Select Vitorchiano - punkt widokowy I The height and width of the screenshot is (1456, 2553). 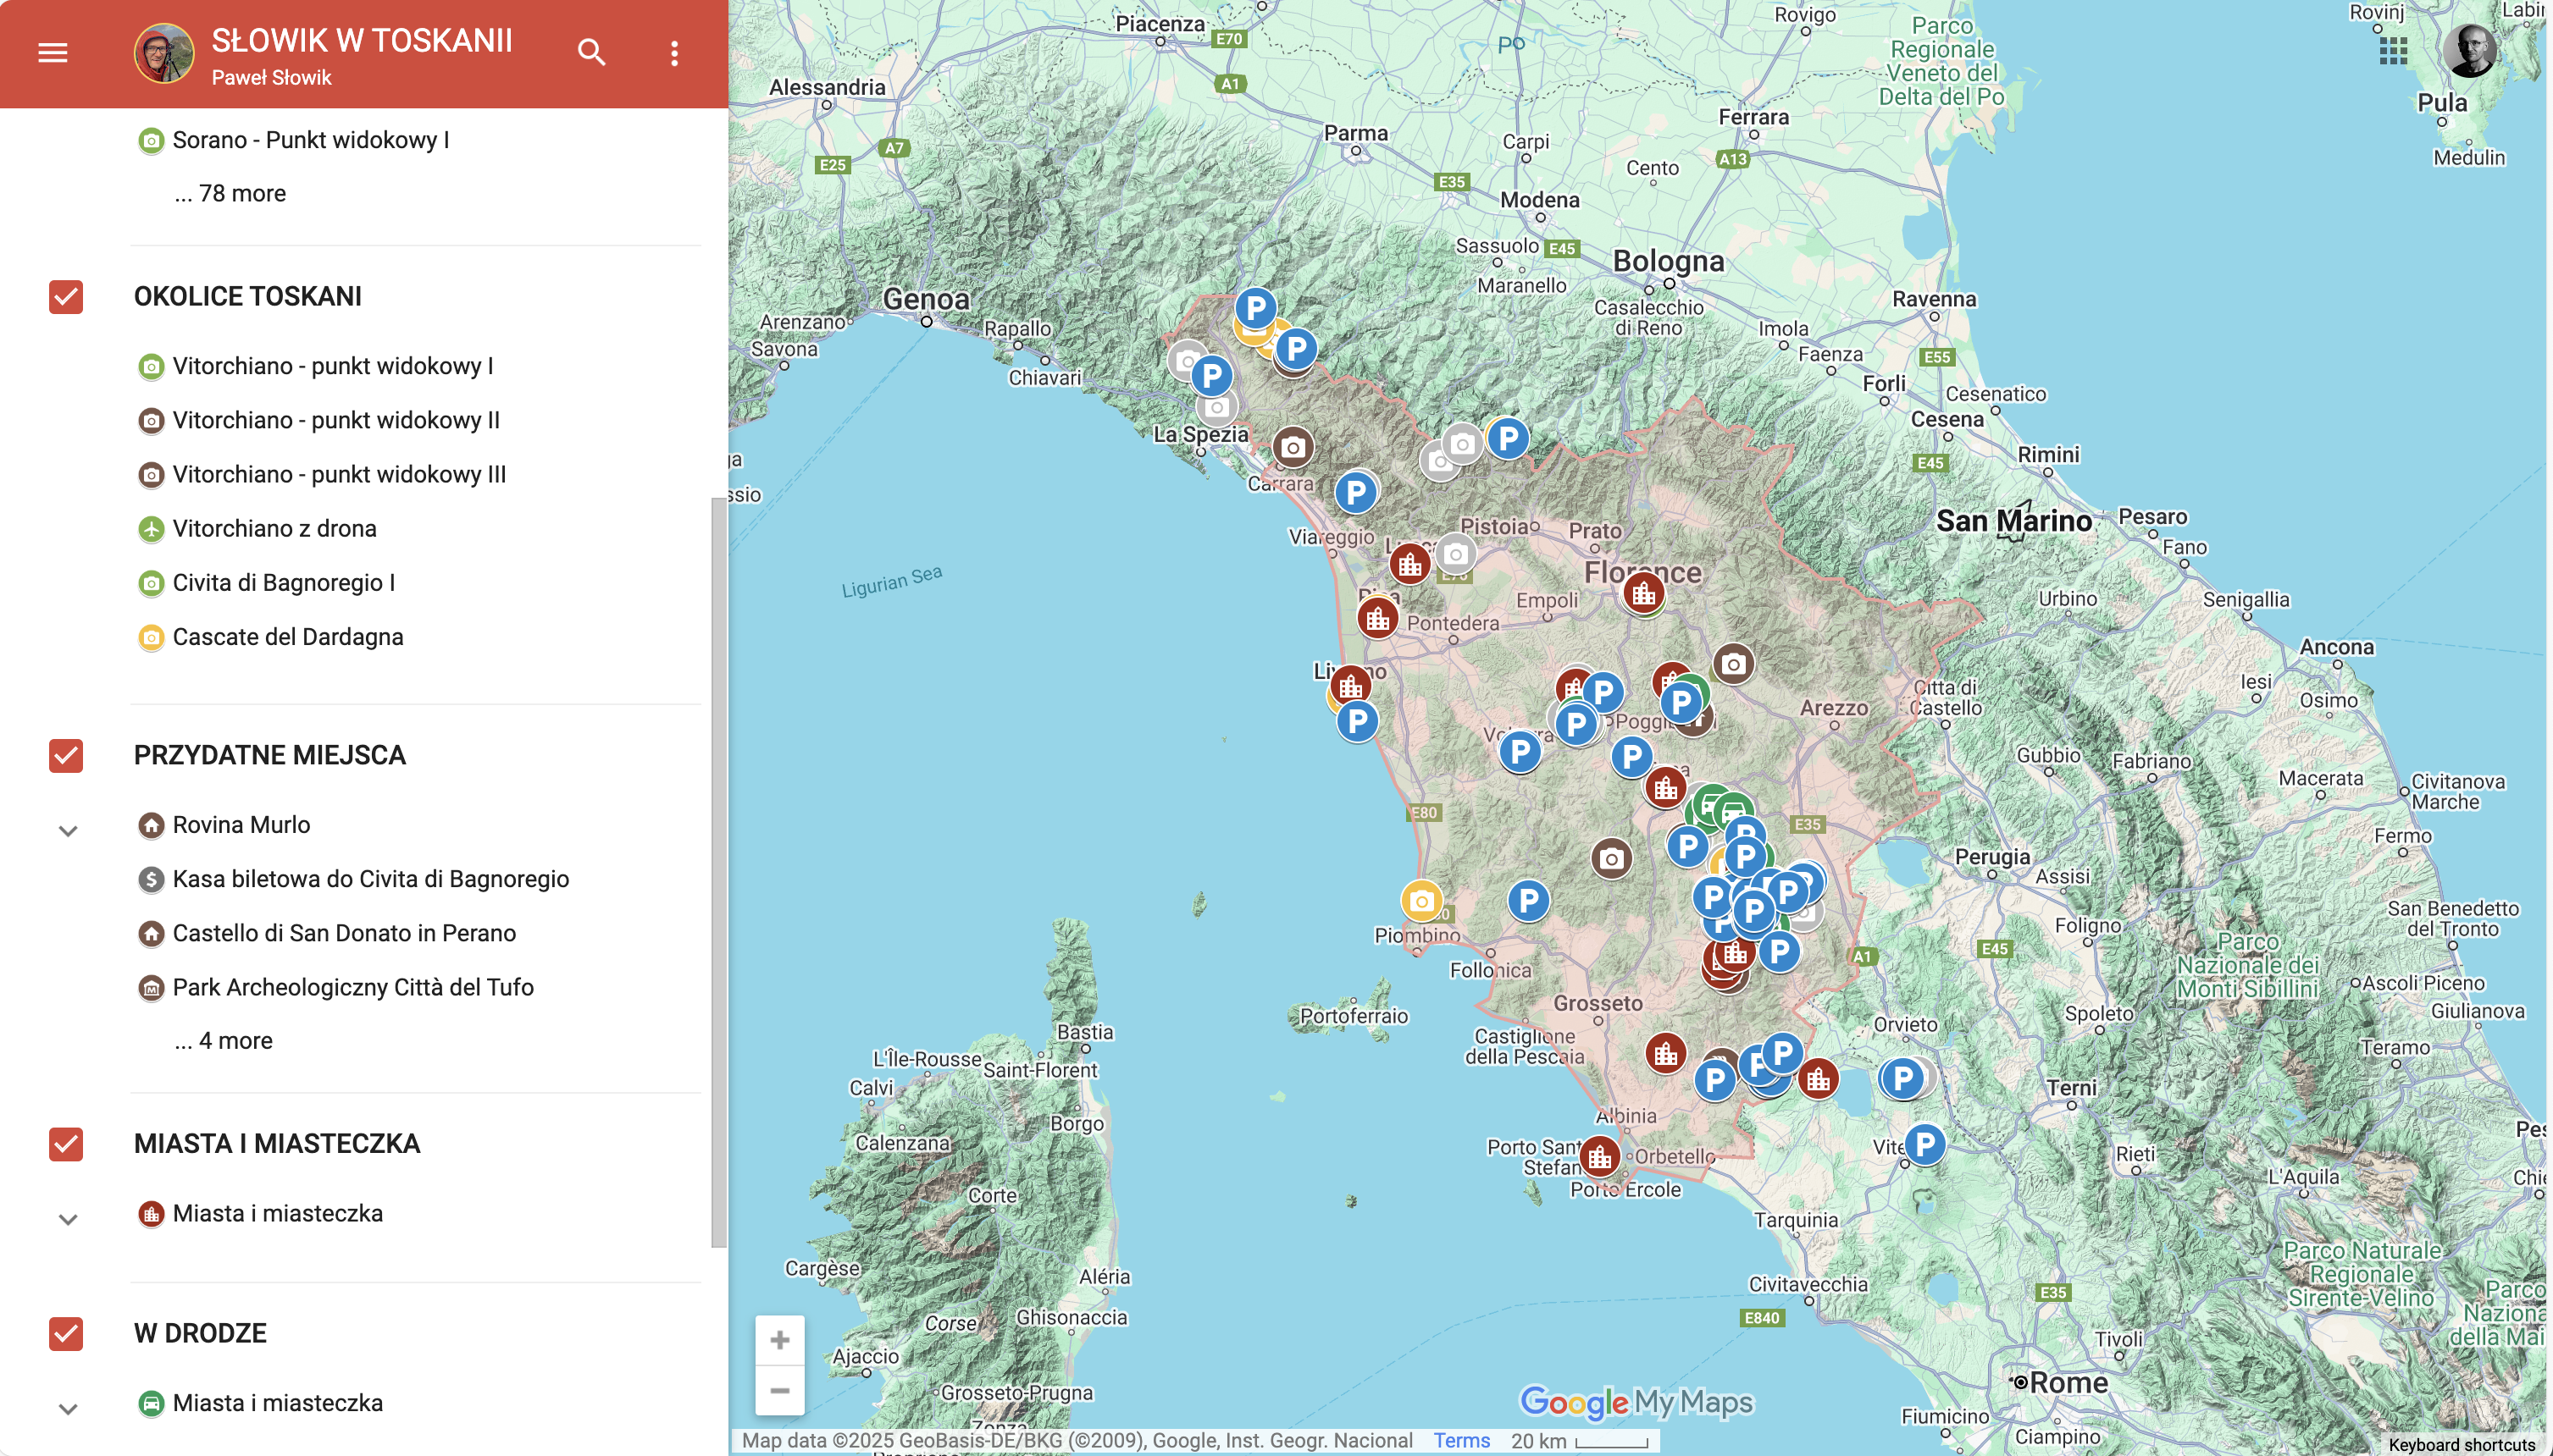[332, 366]
